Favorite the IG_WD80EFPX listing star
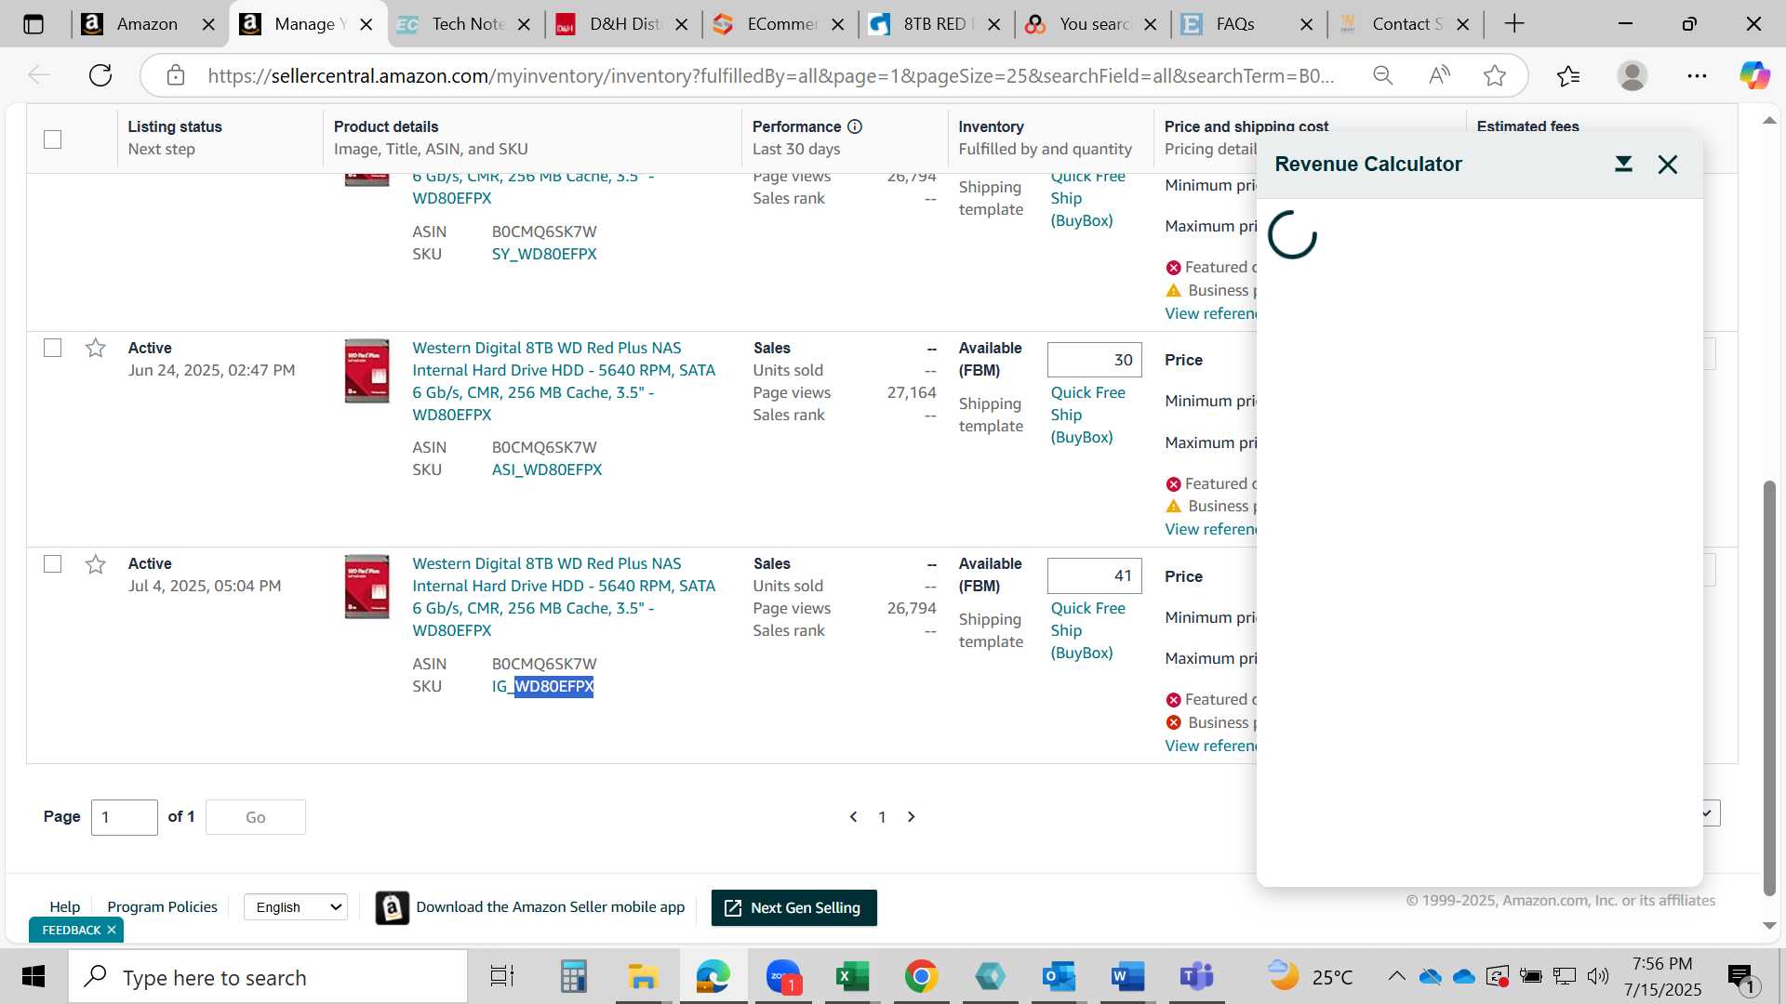1786x1004 pixels. click(x=95, y=564)
